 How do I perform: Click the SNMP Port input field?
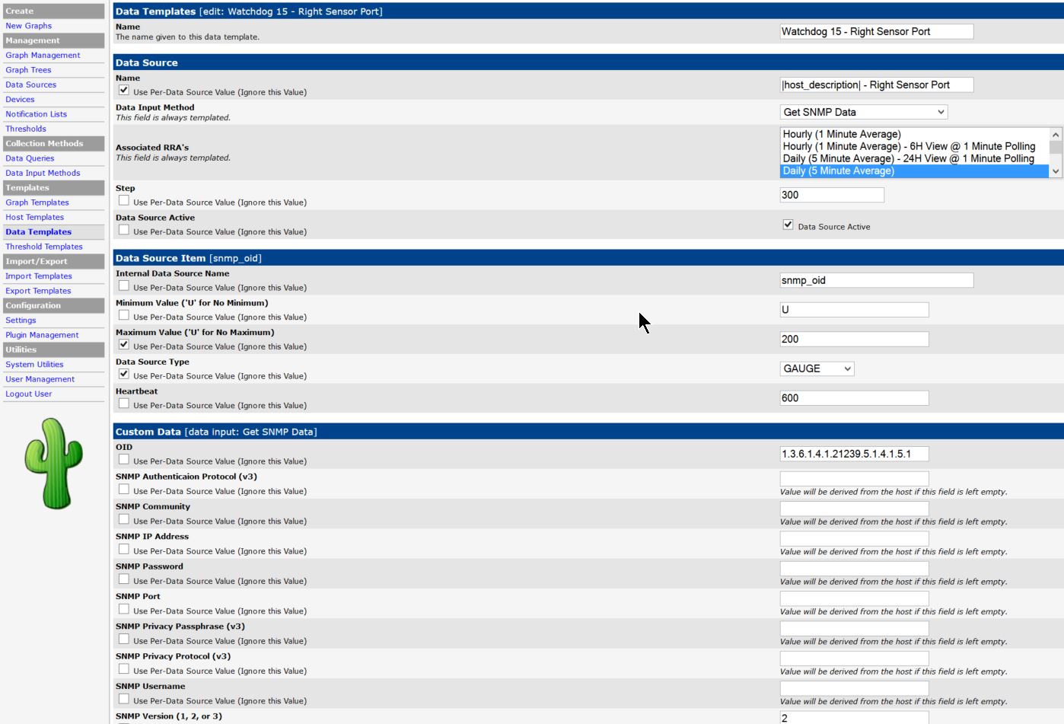coord(854,599)
